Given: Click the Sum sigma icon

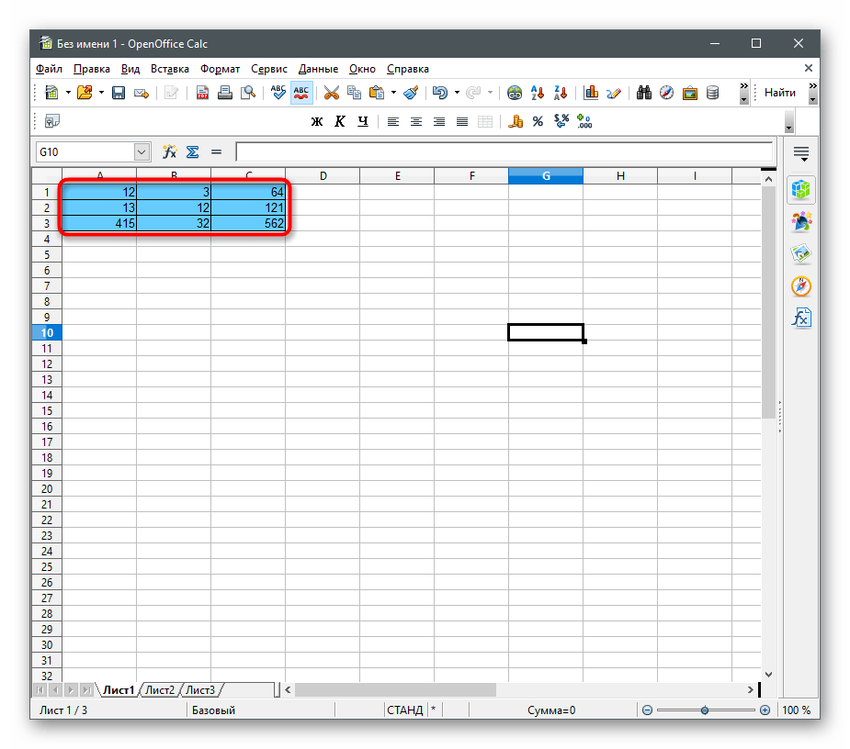Looking at the screenshot, I should [x=193, y=152].
